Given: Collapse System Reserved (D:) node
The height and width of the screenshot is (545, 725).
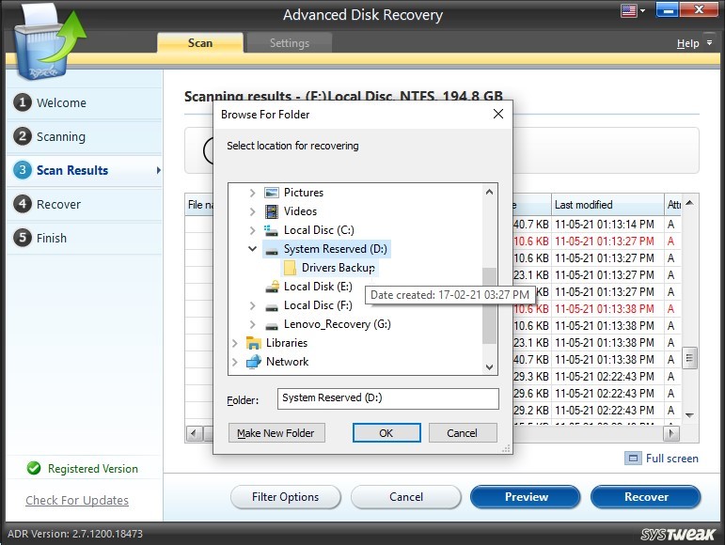Looking at the screenshot, I should [252, 249].
